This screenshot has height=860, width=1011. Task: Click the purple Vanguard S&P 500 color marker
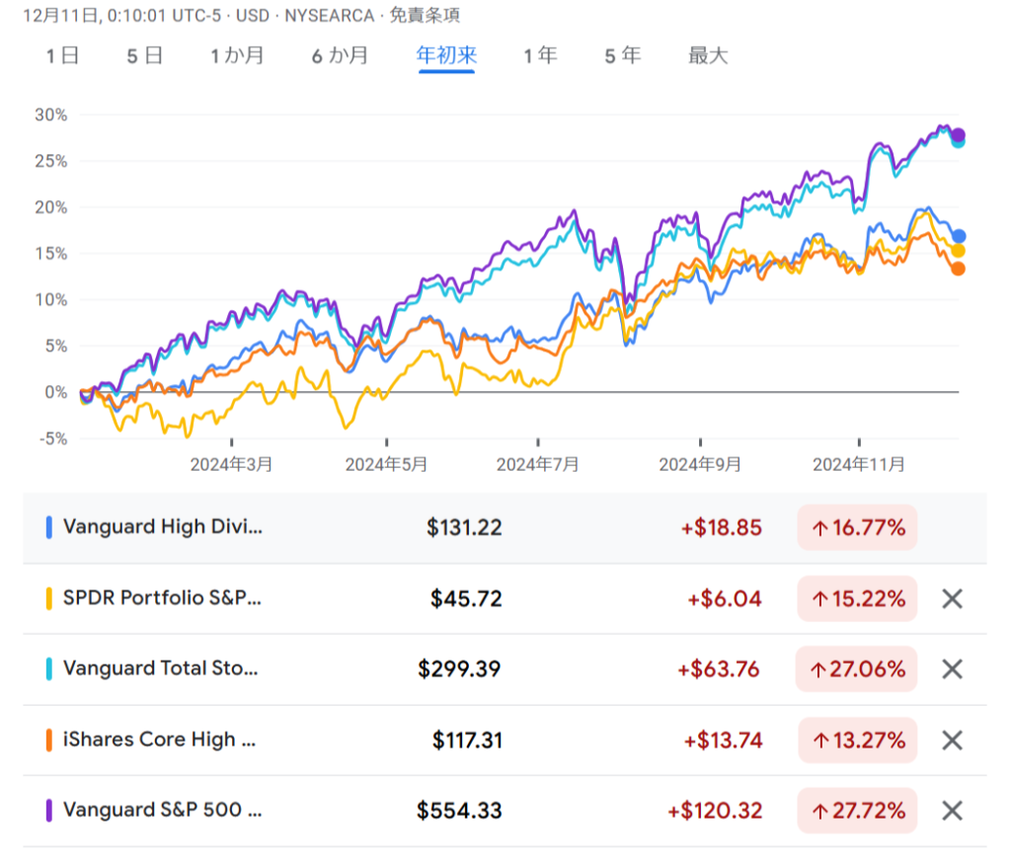pyautogui.click(x=49, y=810)
